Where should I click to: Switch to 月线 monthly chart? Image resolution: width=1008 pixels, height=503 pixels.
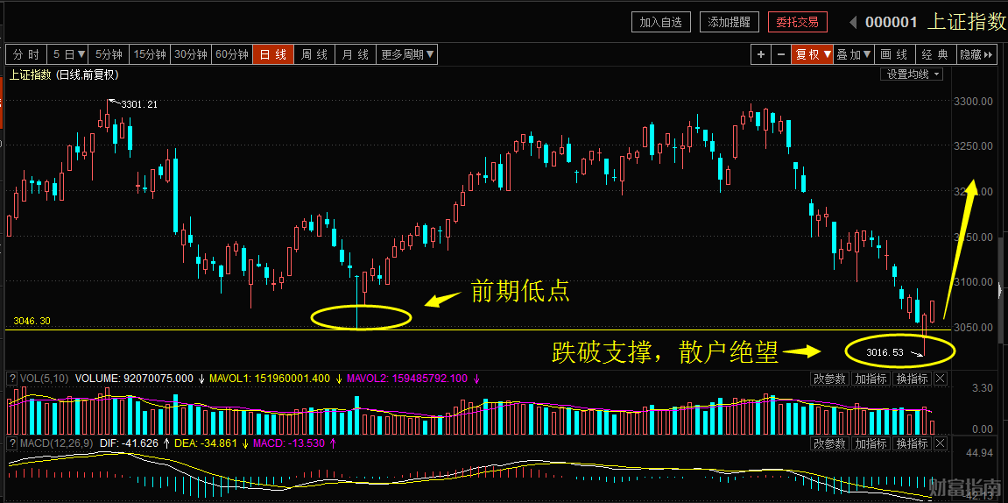355,54
